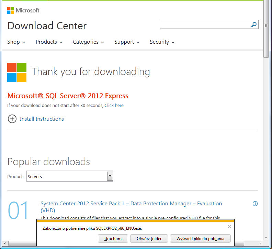This screenshot has width=272, height=249.
Task: Click the Product dropdown arrow button
Action: click(110, 176)
